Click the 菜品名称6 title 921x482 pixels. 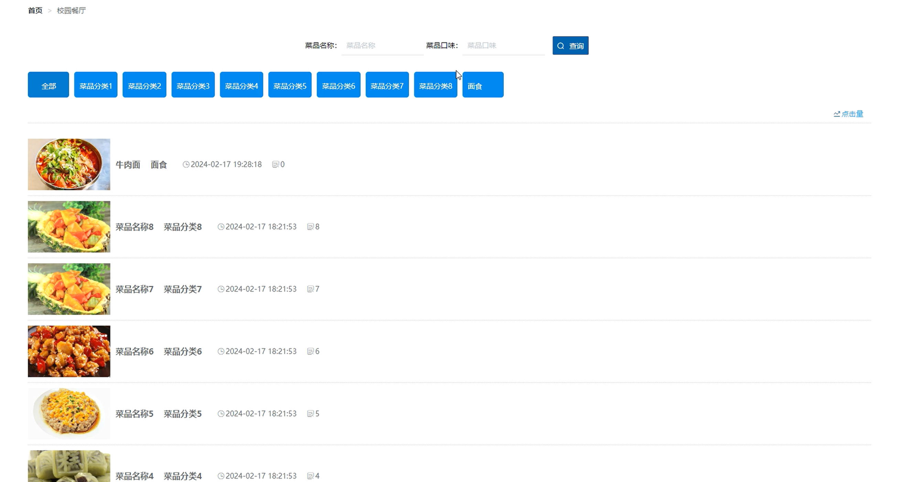coord(135,352)
